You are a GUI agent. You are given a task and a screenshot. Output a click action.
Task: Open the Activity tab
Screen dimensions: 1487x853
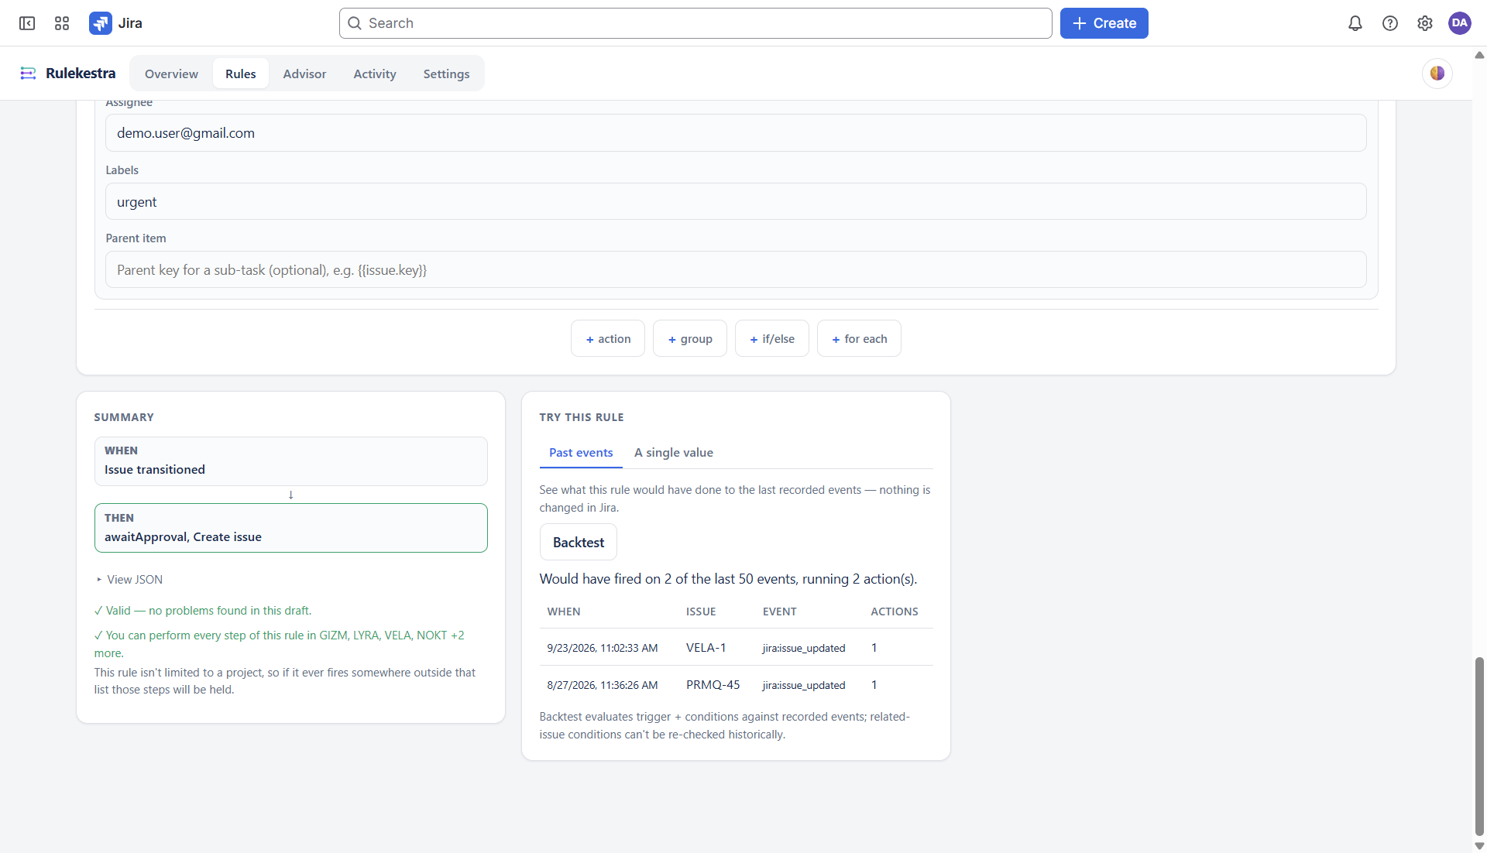[375, 74]
